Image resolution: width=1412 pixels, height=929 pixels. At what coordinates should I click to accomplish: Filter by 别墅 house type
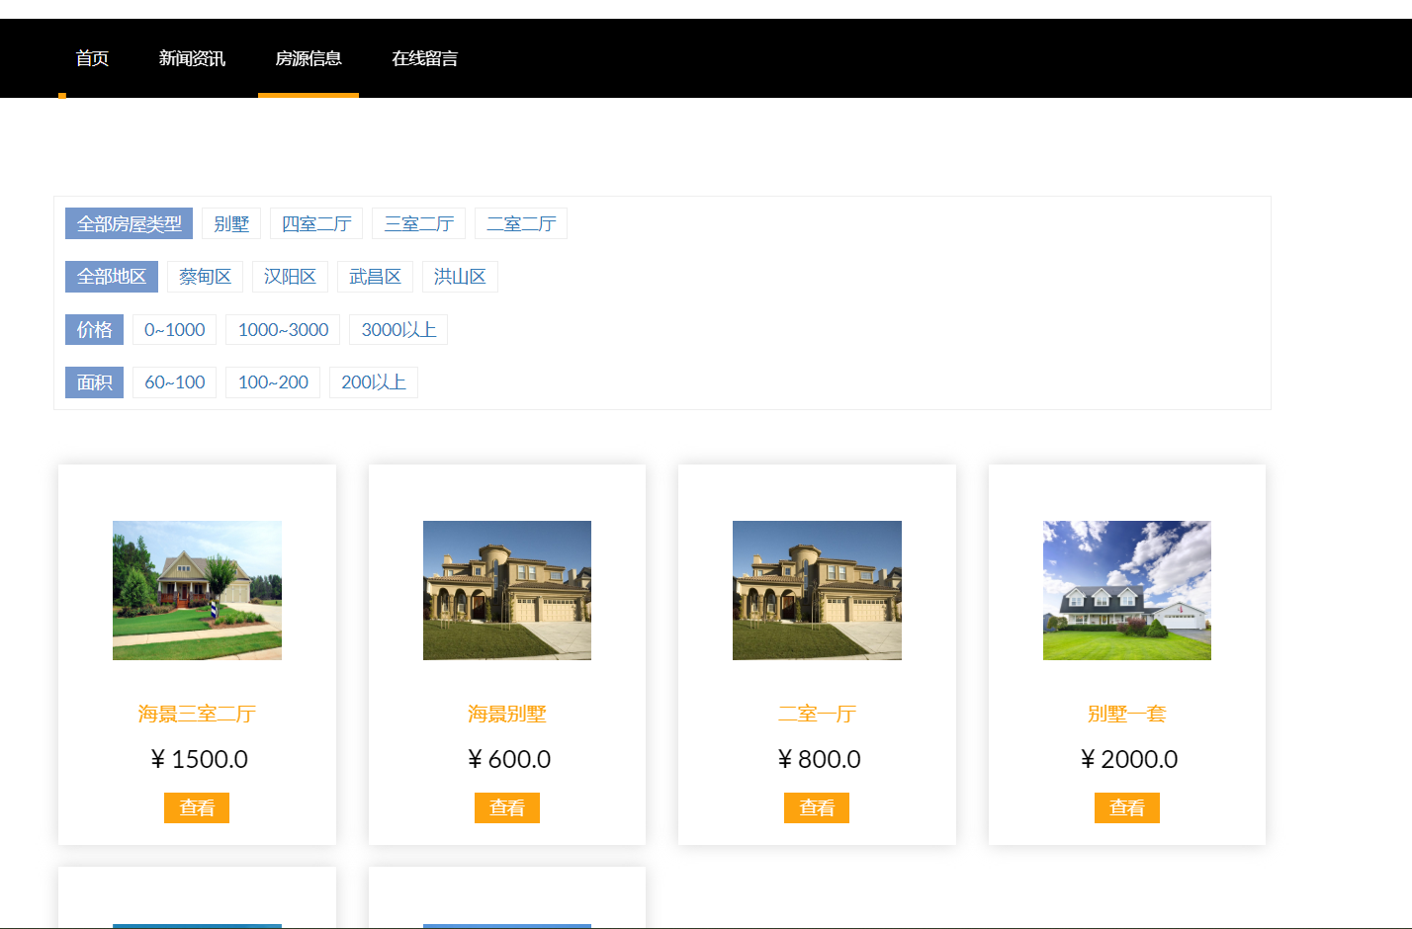click(231, 223)
